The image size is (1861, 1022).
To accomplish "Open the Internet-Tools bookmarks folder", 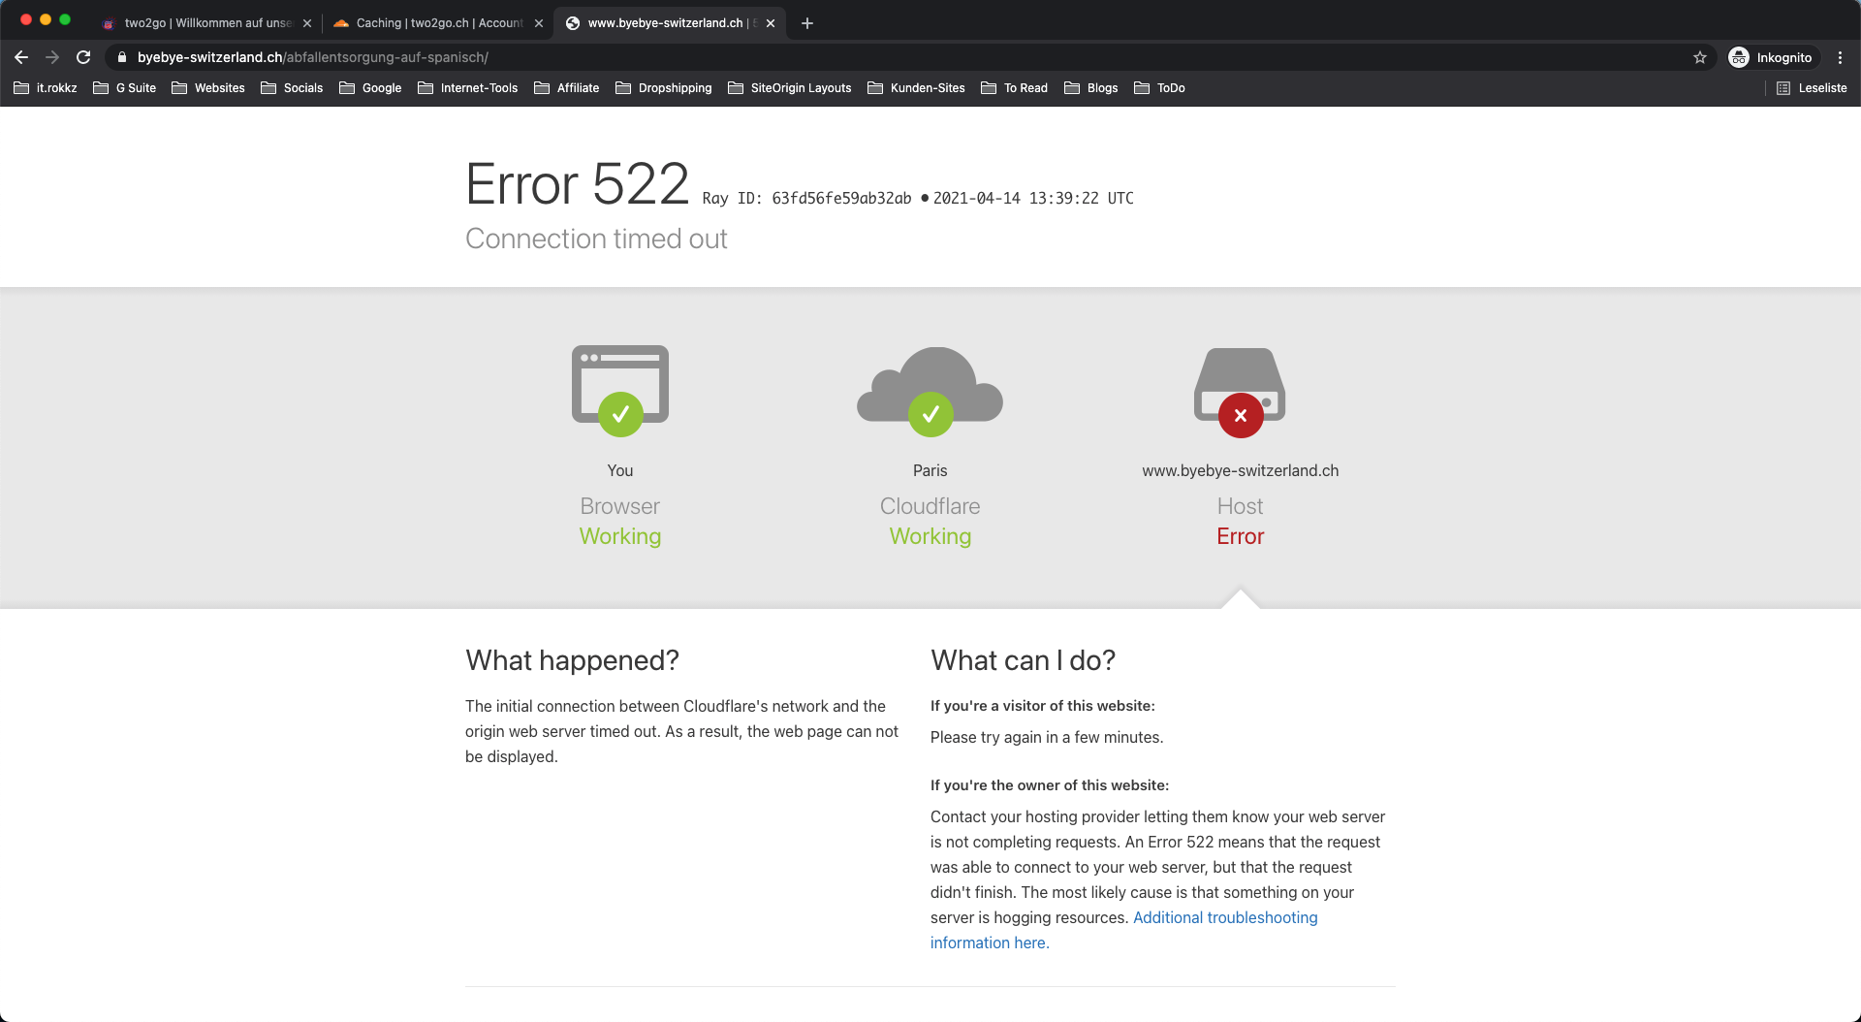I will click(468, 88).
